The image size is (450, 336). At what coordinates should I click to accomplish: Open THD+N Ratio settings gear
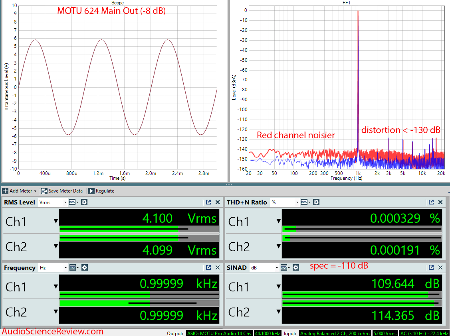316,202
